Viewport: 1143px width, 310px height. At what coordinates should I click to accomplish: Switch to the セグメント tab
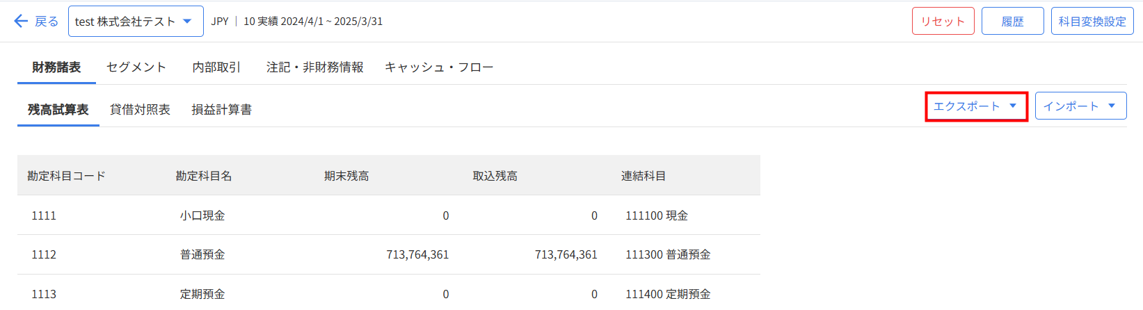[136, 67]
